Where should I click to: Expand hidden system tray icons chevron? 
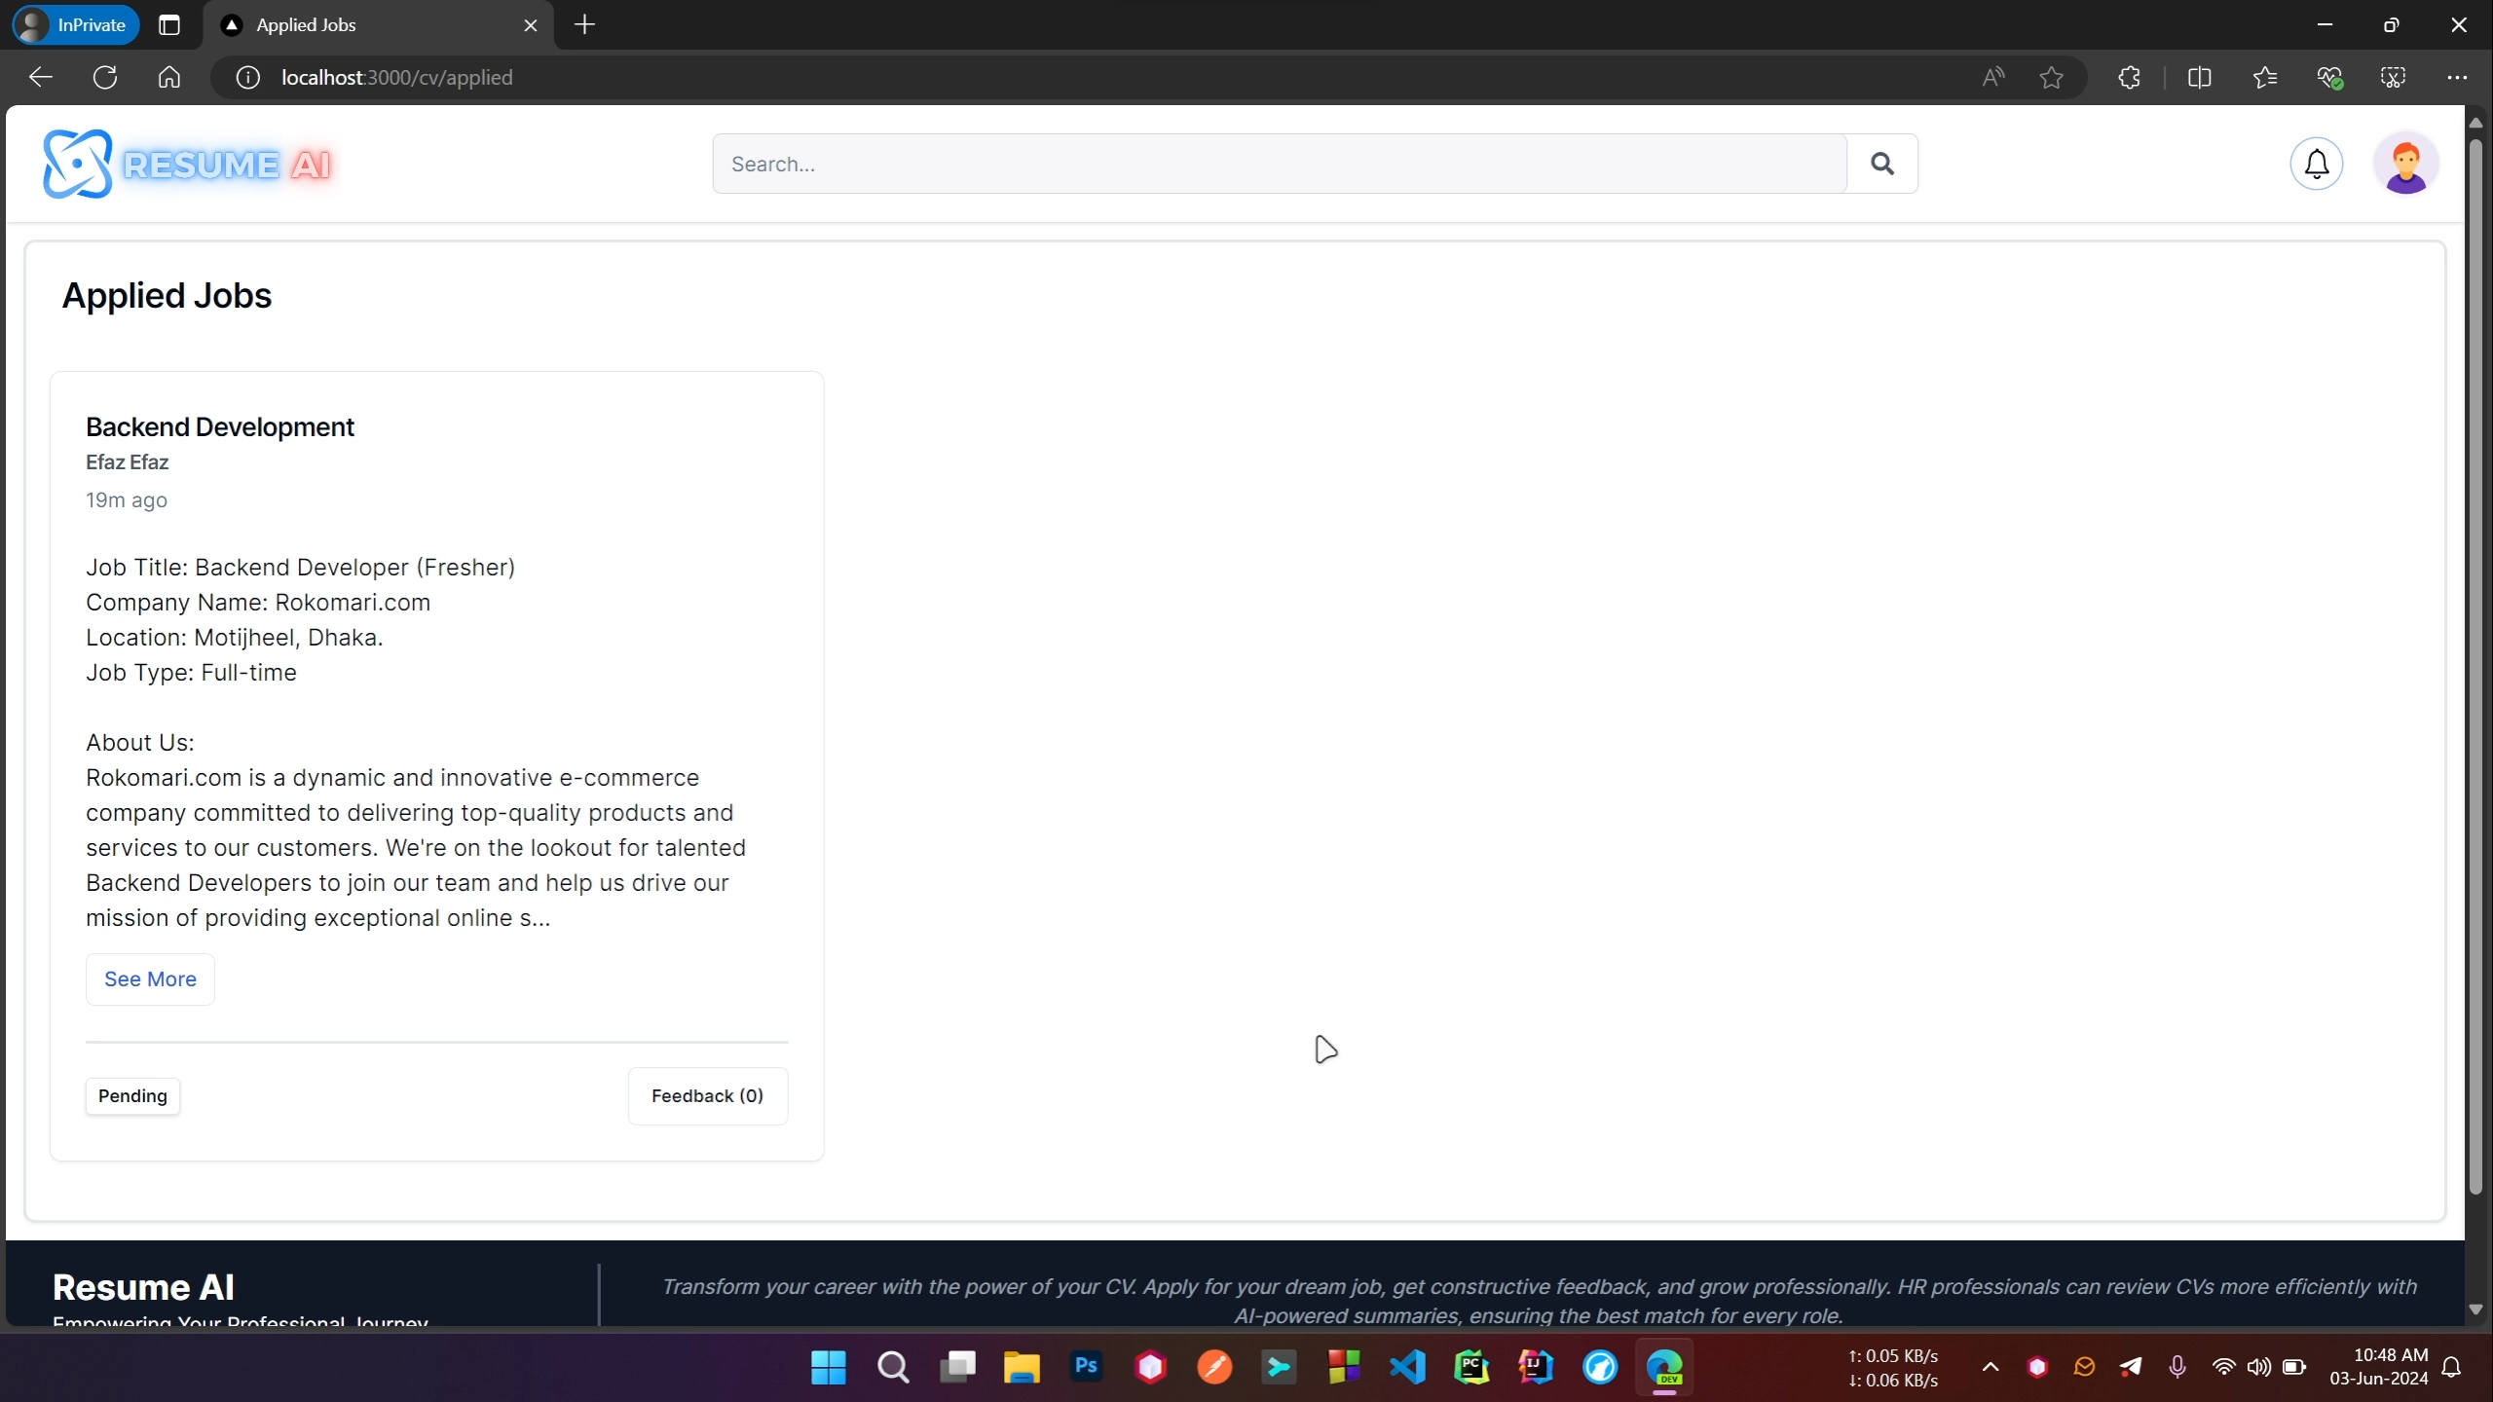1991,1367
